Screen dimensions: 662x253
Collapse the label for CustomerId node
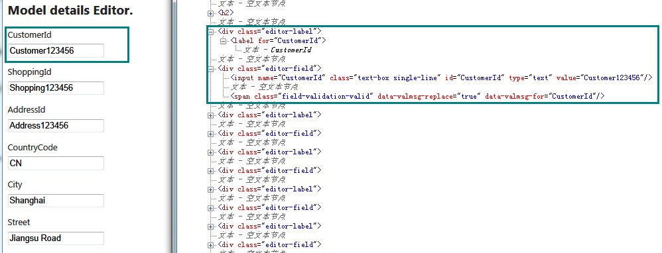(223, 41)
